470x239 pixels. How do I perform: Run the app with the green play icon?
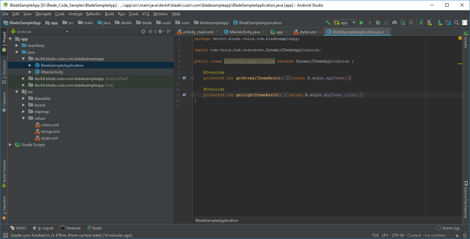click(362, 22)
